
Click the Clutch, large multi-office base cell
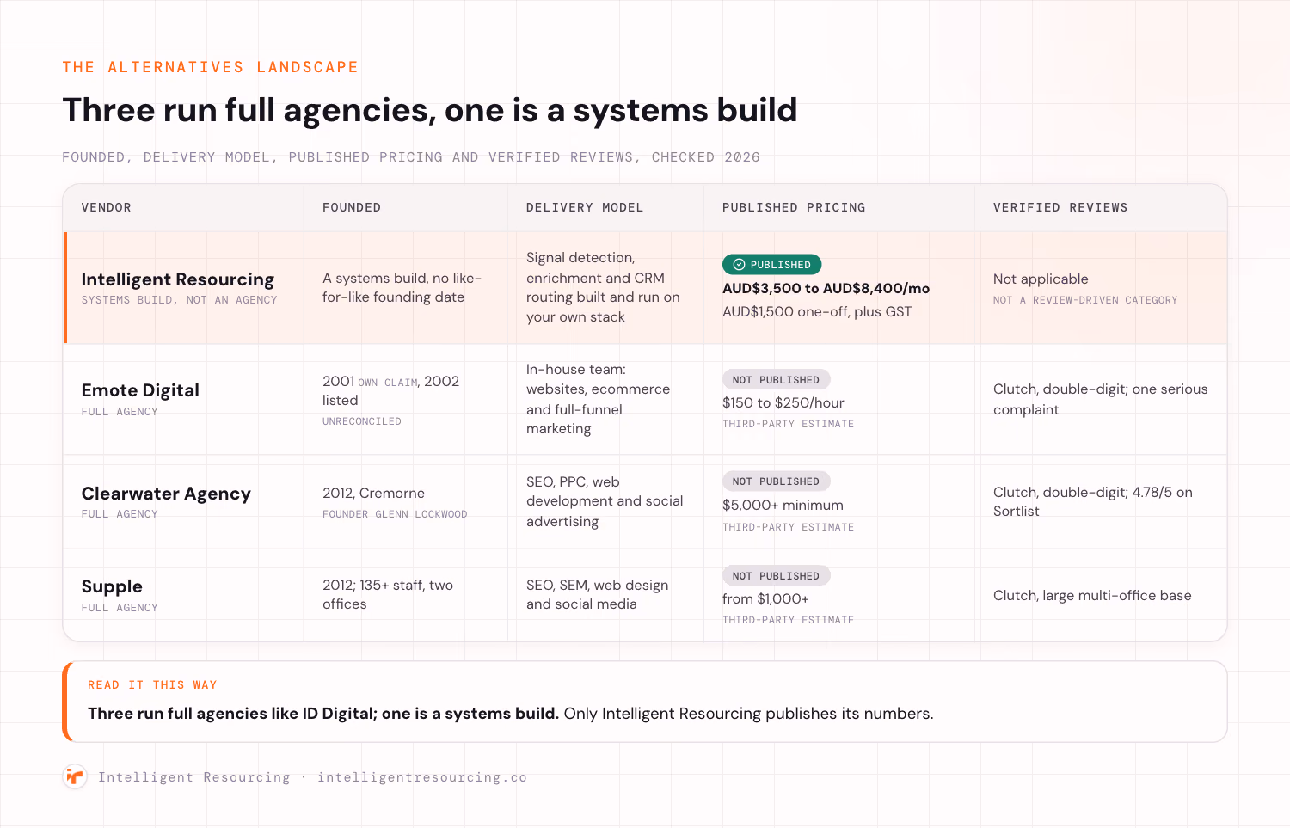click(1092, 595)
